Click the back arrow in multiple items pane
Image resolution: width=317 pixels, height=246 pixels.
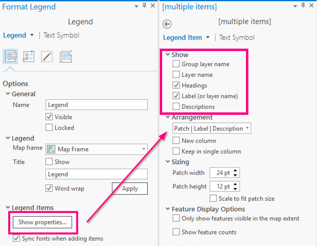[167, 24]
